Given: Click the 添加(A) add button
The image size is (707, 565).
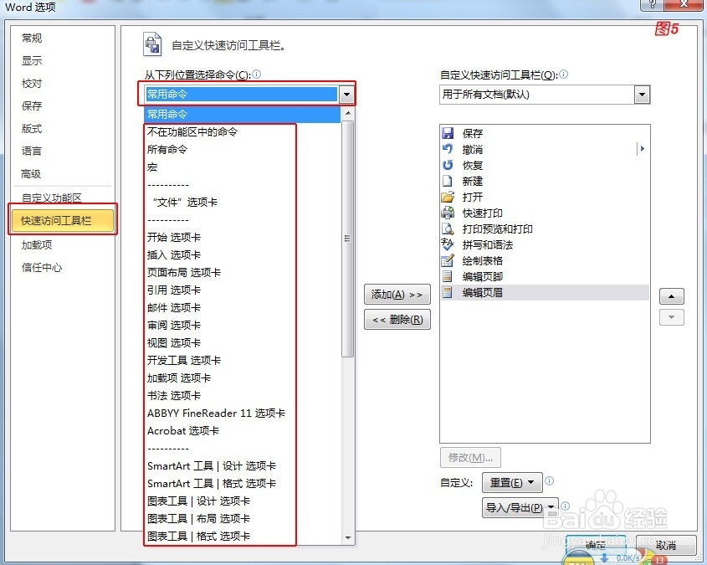Looking at the screenshot, I should tap(397, 294).
